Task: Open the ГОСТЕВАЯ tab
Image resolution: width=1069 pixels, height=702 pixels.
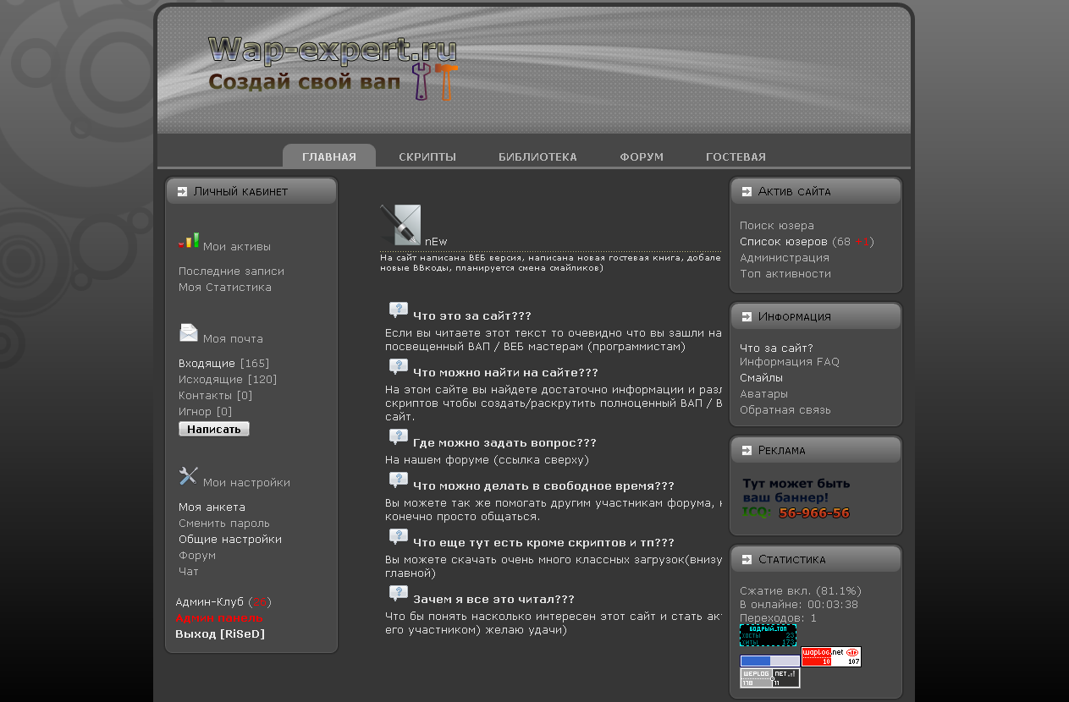Action: (736, 157)
